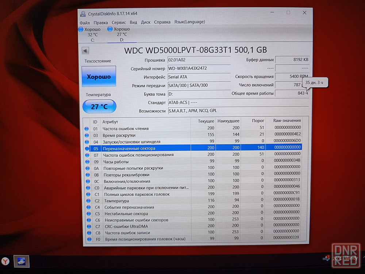The height and width of the screenshot is (274, 365).
Task: Click status dot of Неисправимые ошибки секторов row
Action: click(89, 220)
